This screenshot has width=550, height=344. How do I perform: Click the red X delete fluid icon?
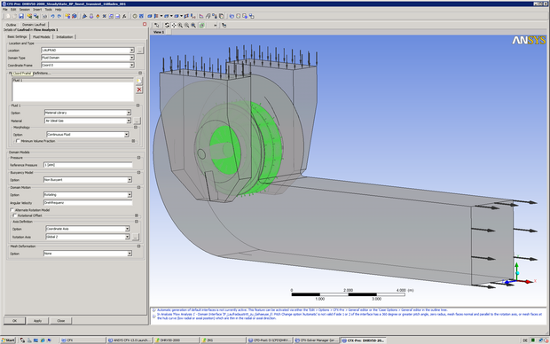tap(139, 90)
